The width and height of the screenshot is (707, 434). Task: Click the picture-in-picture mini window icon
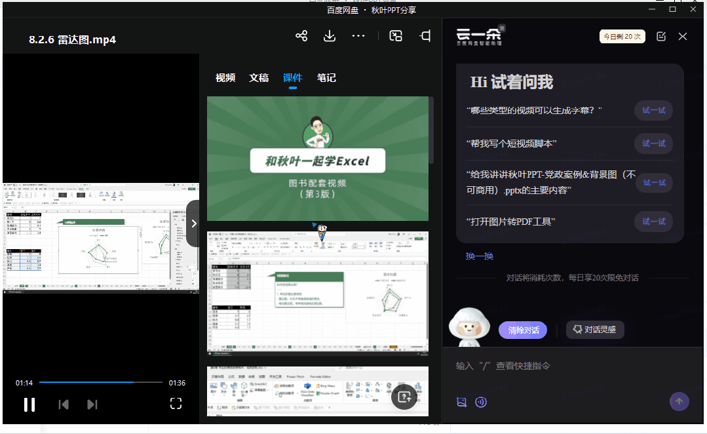(x=396, y=36)
